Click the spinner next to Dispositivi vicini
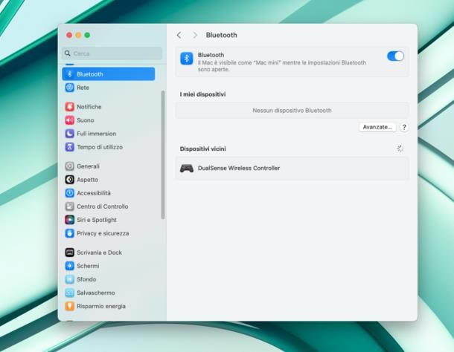The height and width of the screenshot is (352, 454). pos(400,149)
